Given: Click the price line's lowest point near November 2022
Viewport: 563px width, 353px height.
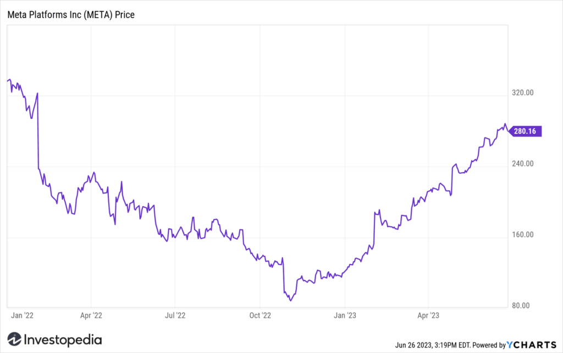Looking at the screenshot, I should [290, 300].
